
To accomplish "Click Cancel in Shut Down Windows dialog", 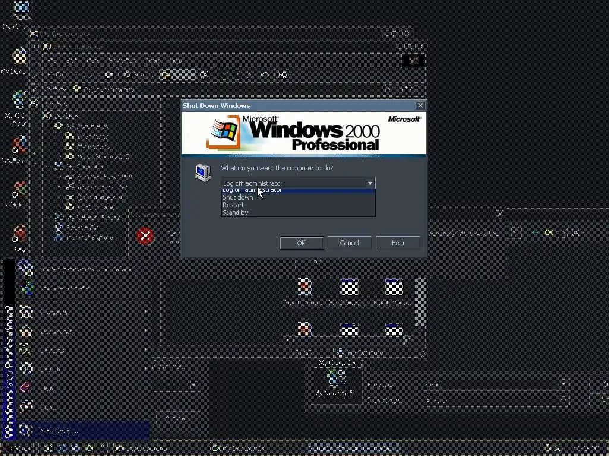I will (349, 243).
